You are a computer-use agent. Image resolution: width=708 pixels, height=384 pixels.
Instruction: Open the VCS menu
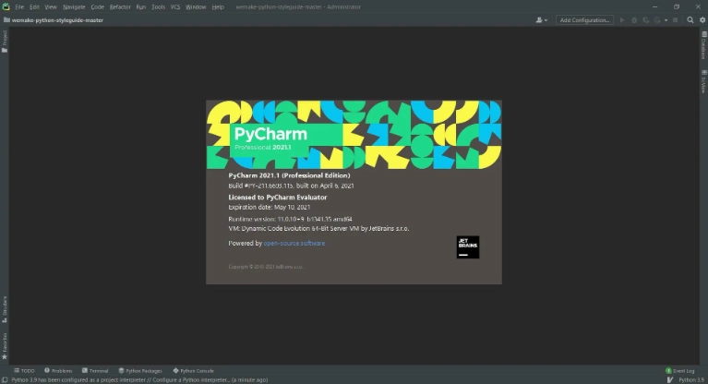tap(175, 6)
